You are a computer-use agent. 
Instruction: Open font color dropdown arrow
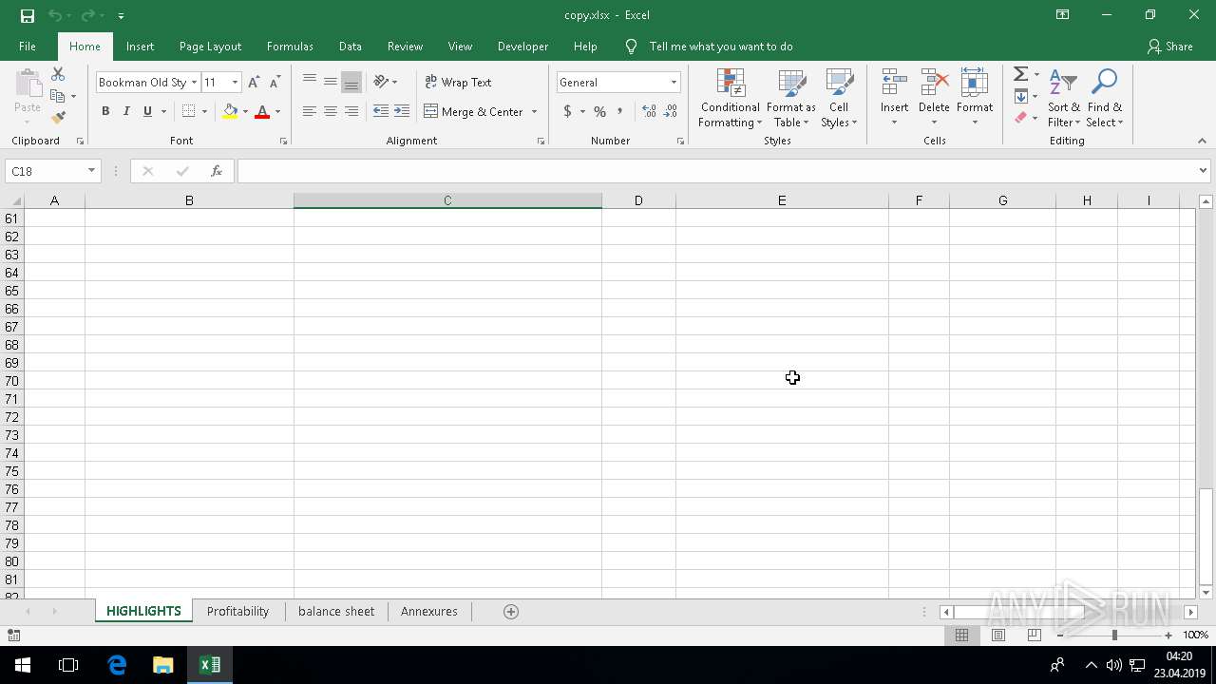tap(277, 111)
